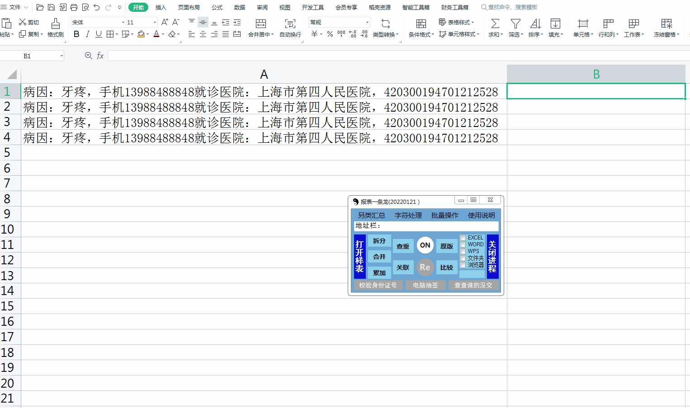
Task: Toggle the round ON switch
Action: click(425, 245)
